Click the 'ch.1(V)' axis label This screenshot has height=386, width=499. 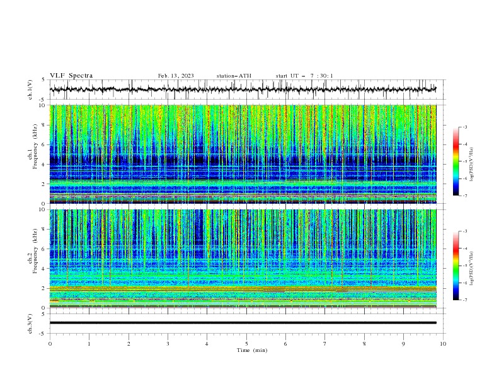30,90
